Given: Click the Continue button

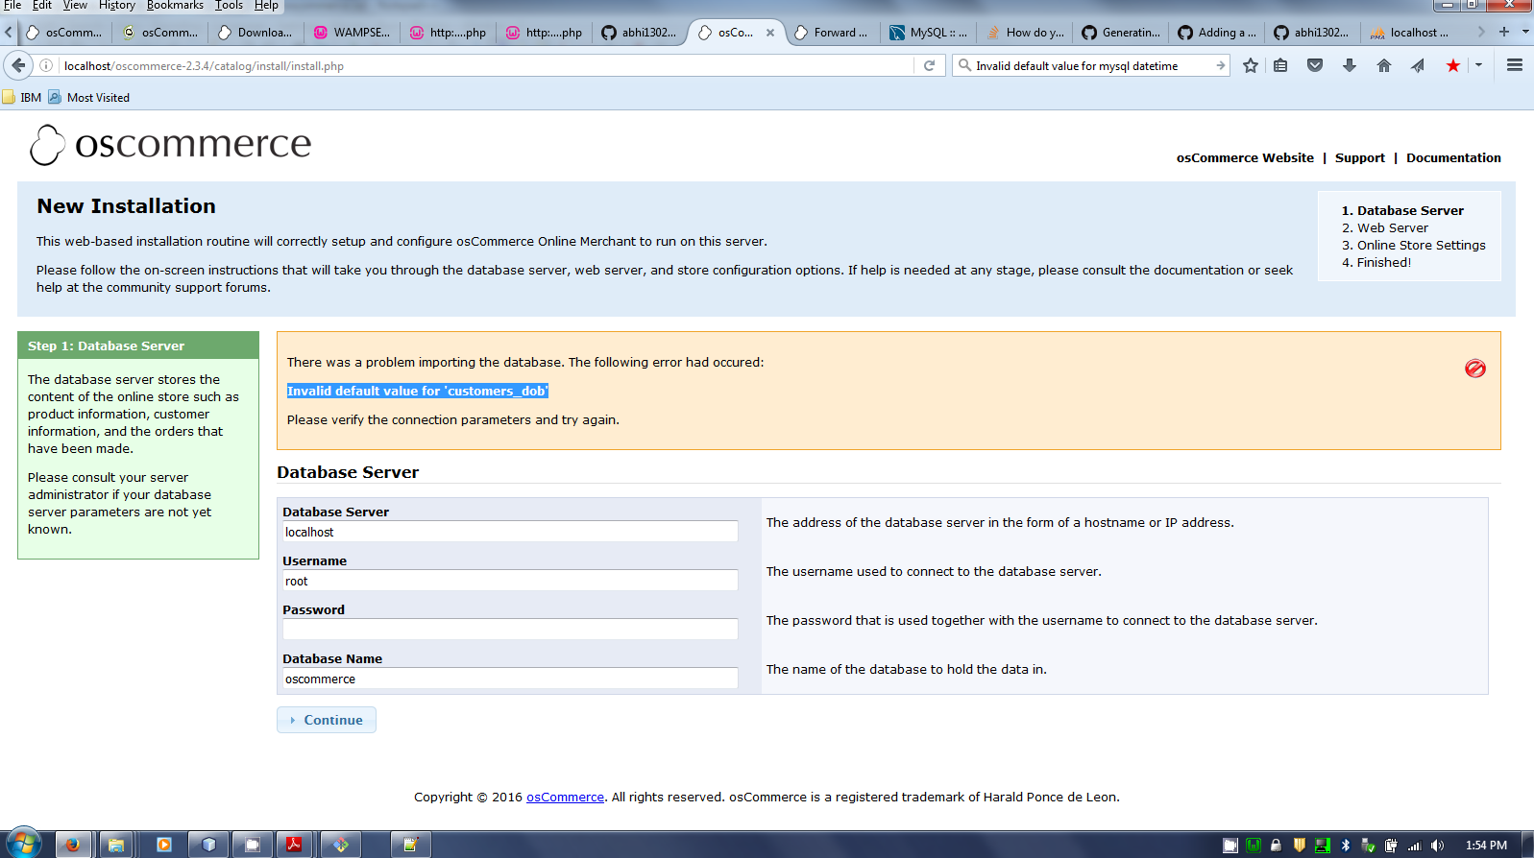Looking at the screenshot, I should click(x=327, y=720).
